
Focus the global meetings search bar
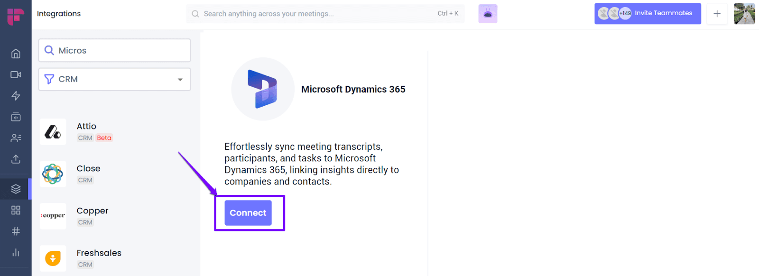click(x=325, y=14)
